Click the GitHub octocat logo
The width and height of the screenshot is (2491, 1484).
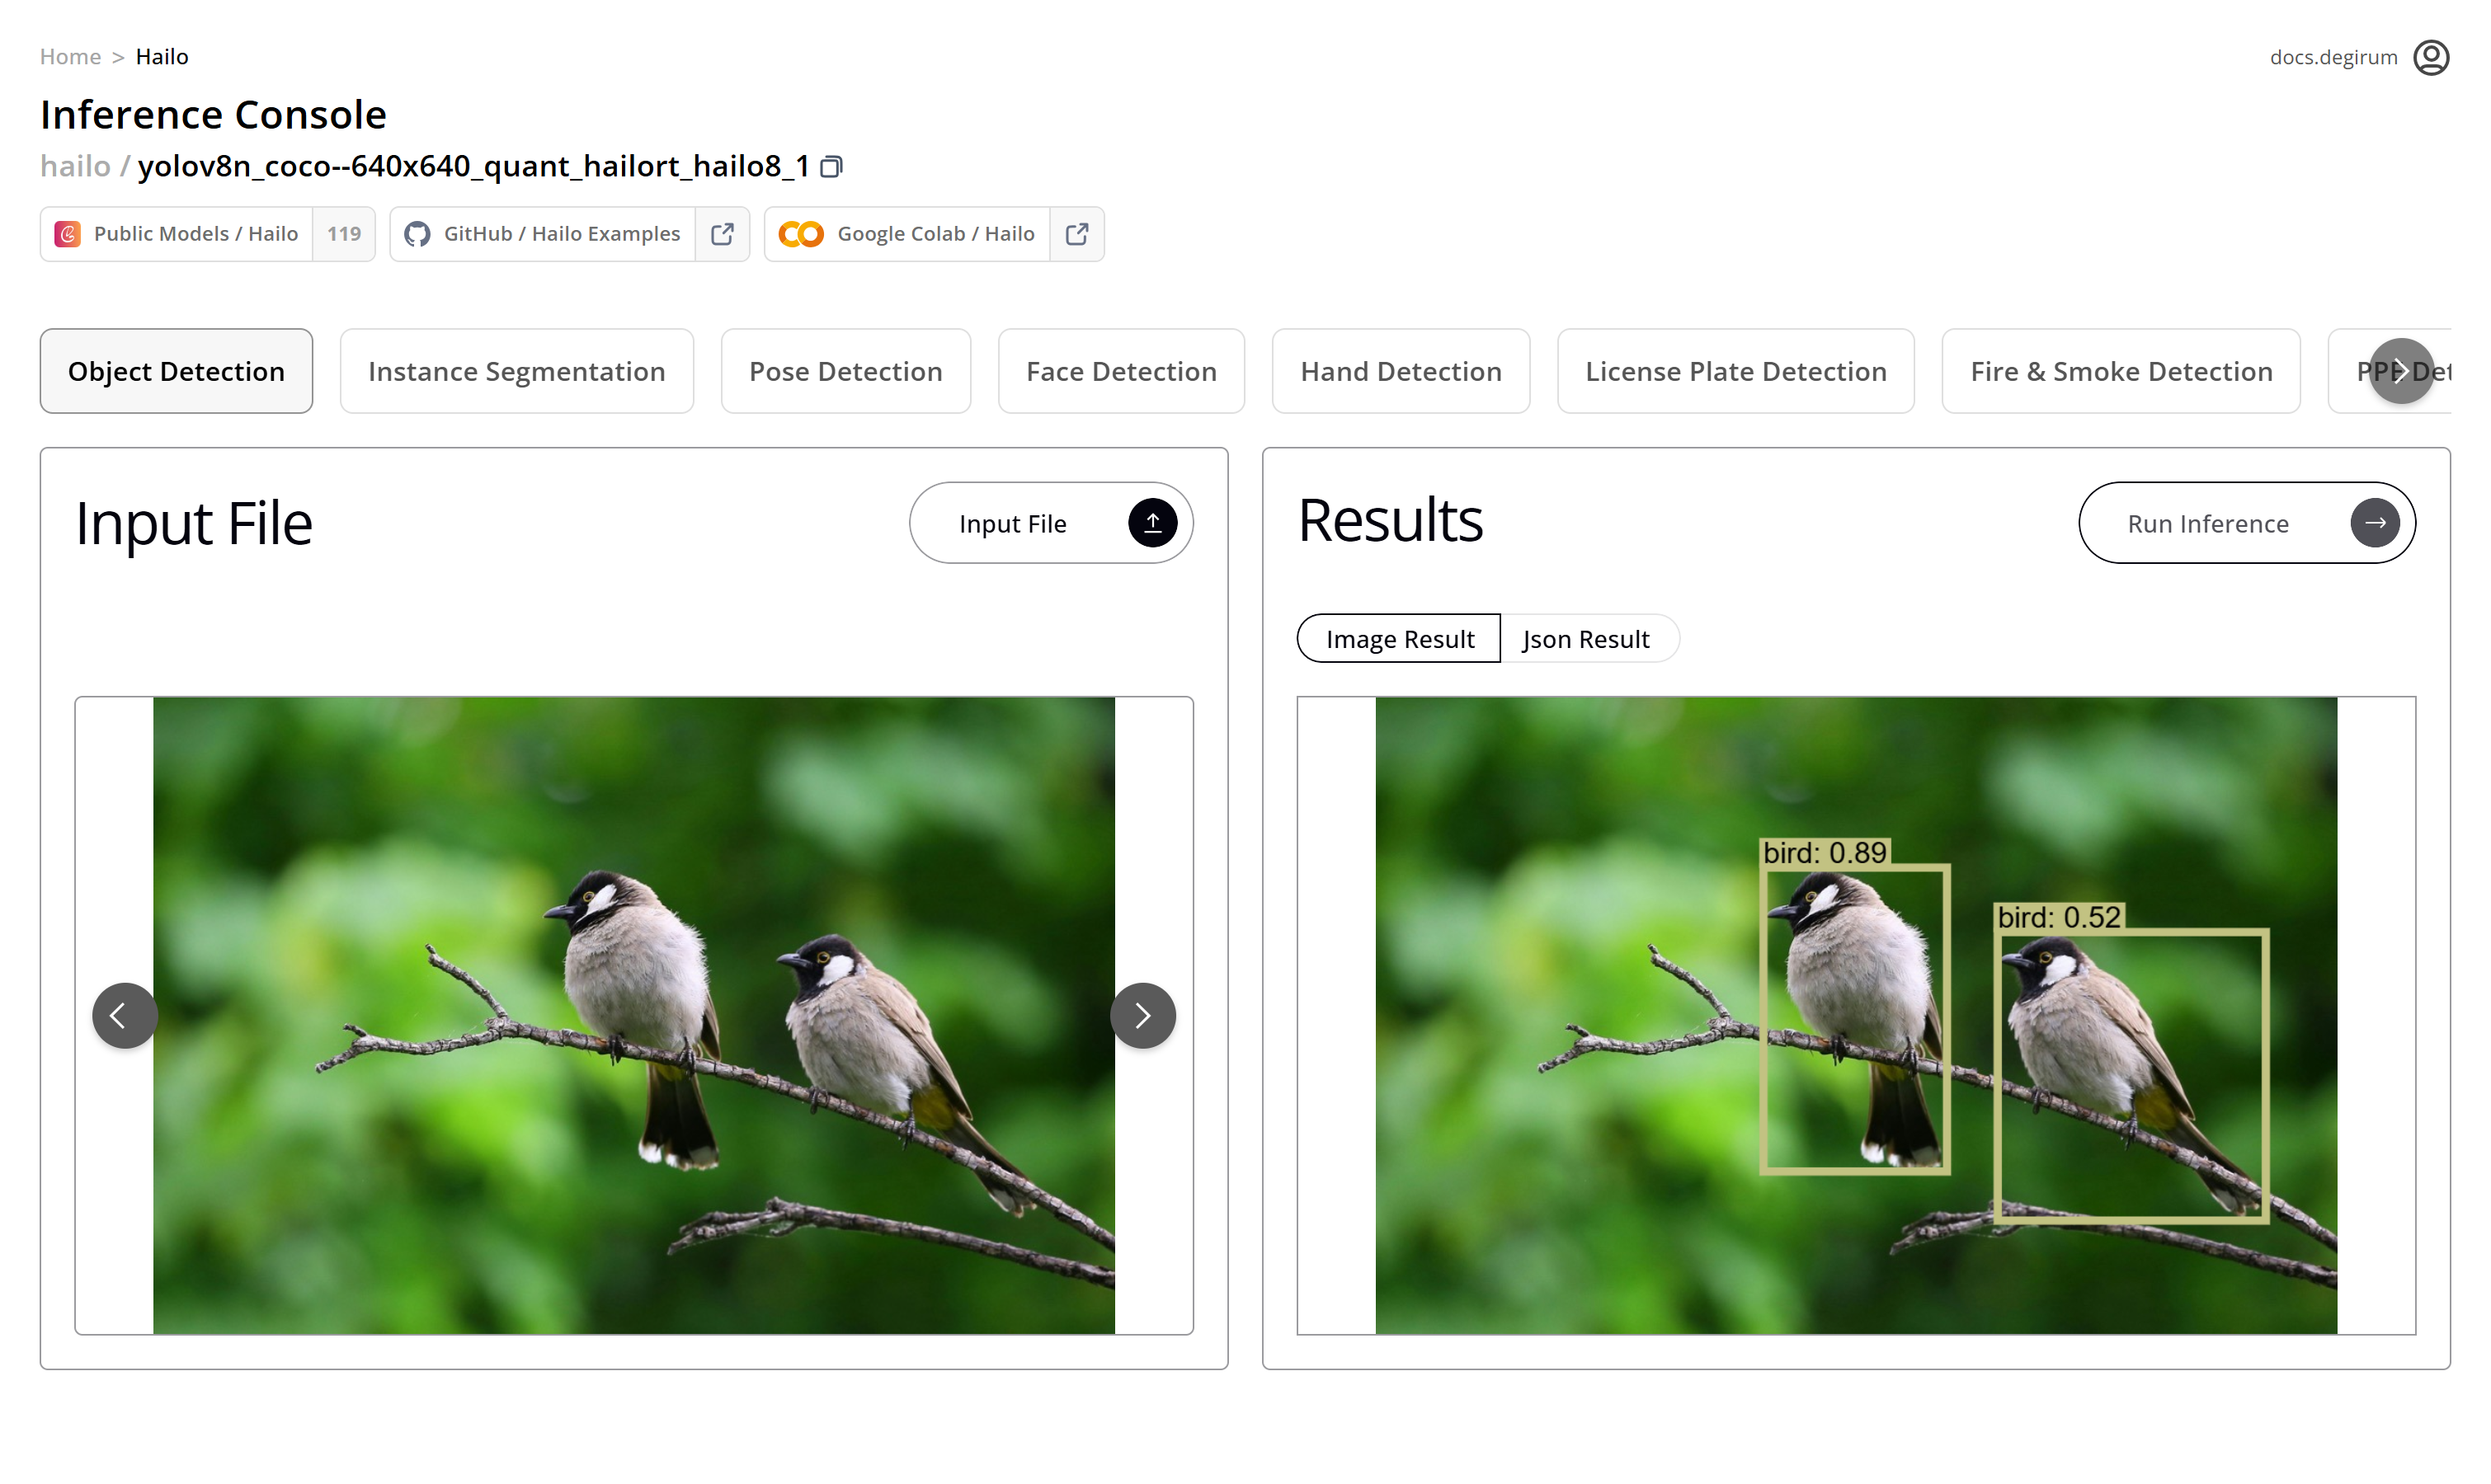click(417, 234)
